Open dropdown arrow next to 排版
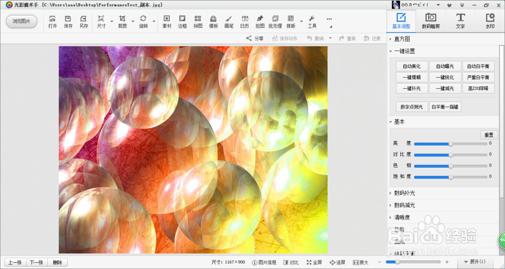Image resolution: width=505 pixels, height=269 pixels. 301,22
